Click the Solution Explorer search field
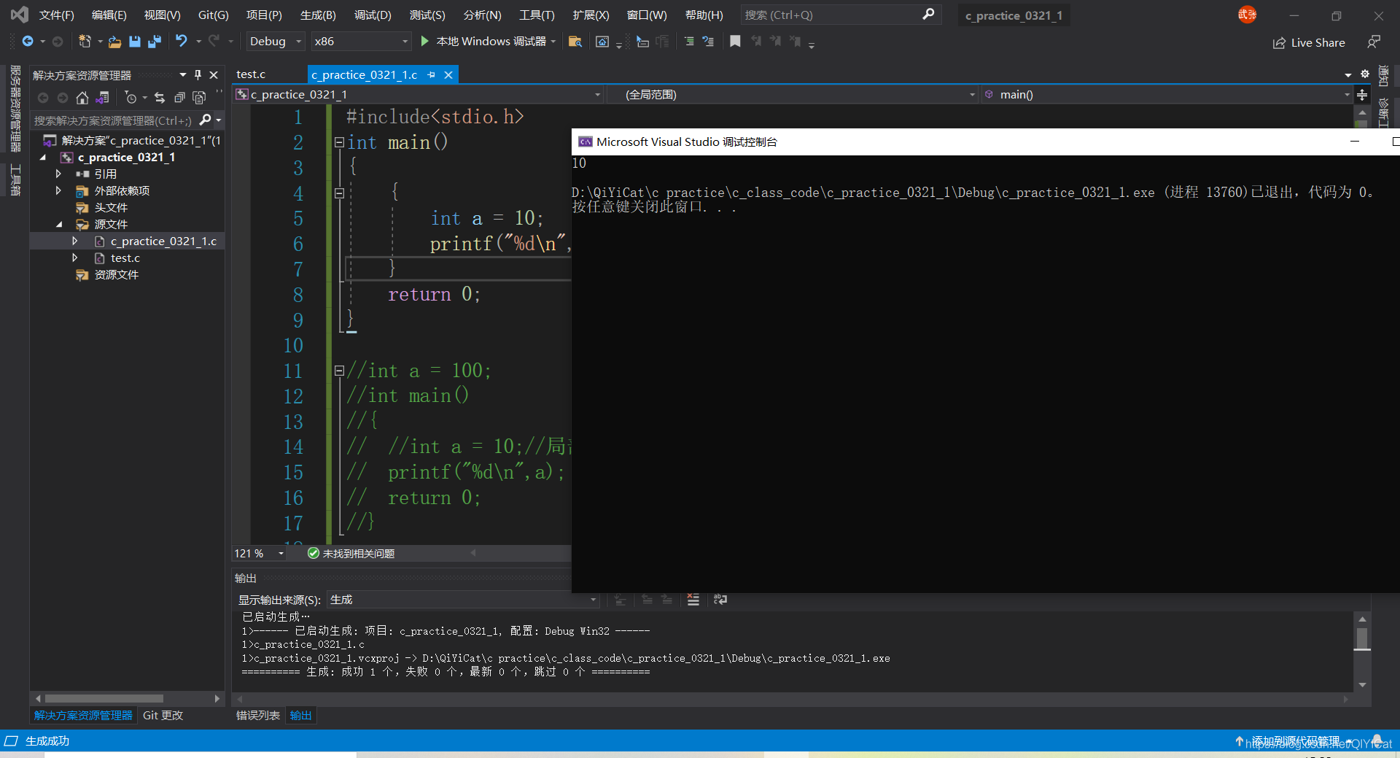 pyautogui.click(x=114, y=120)
